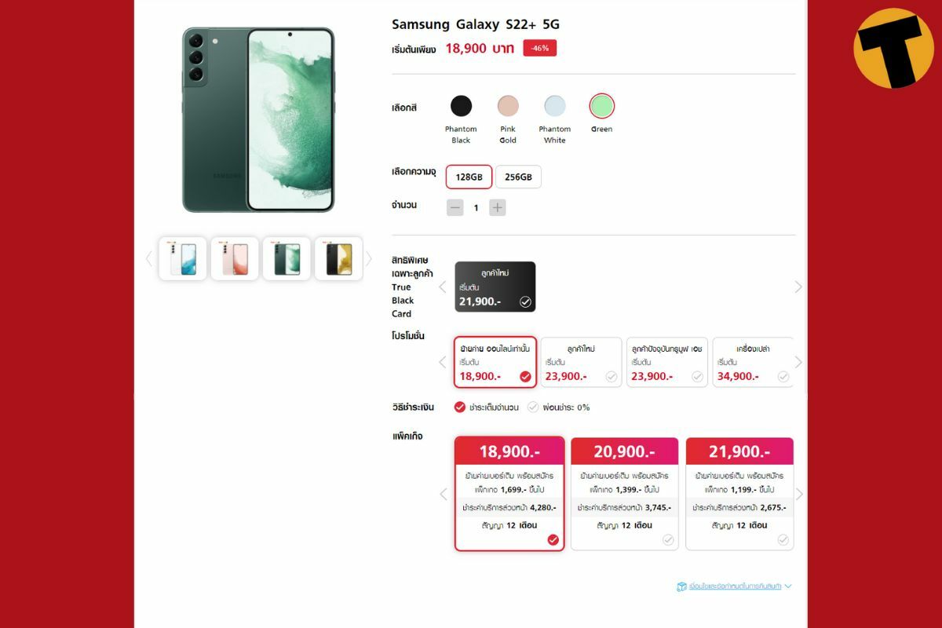This screenshot has height=628, width=942.
Task: Choose the 20,900.- package card
Action: click(x=624, y=493)
